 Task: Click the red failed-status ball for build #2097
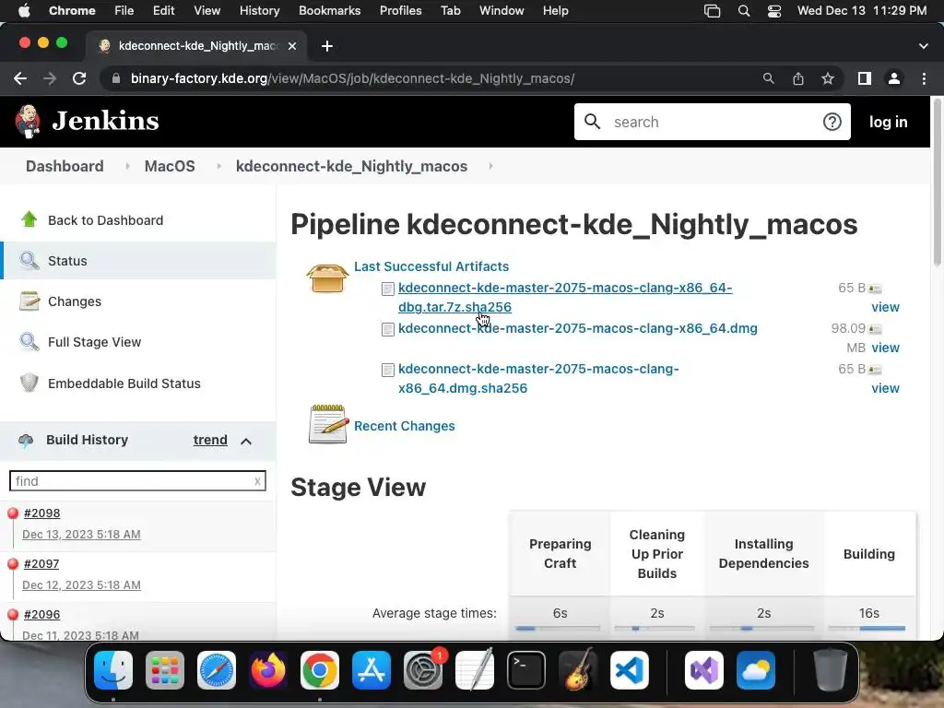coord(13,563)
